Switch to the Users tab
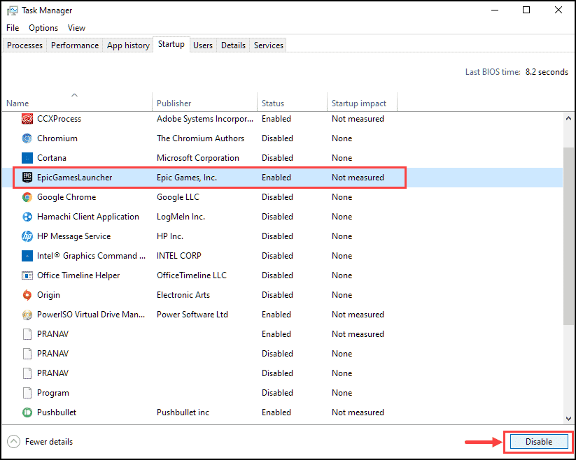 coord(203,45)
